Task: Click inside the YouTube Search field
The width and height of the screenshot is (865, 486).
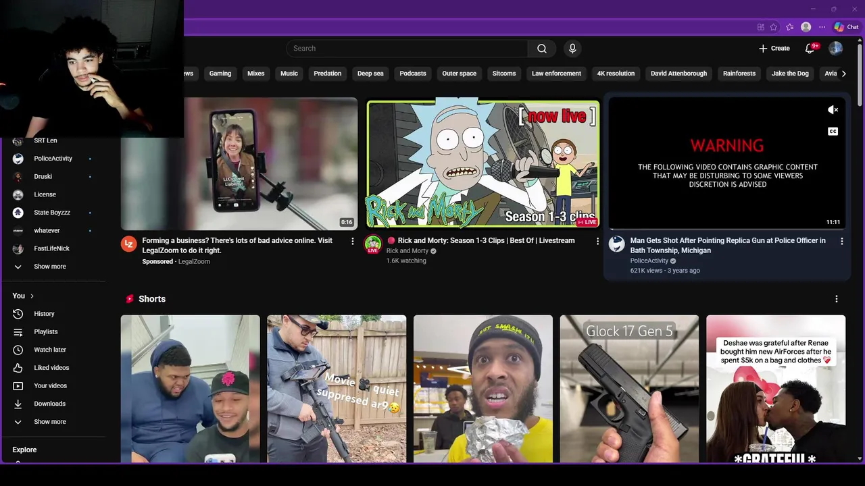Action: tap(407, 49)
